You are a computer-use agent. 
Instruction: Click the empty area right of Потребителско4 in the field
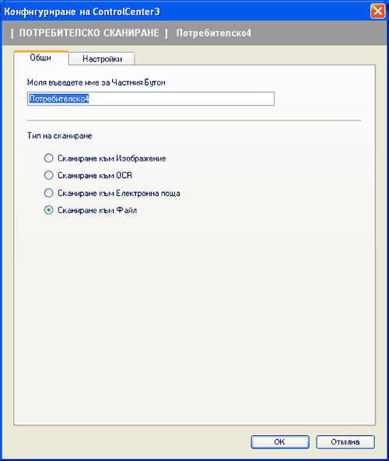181,99
